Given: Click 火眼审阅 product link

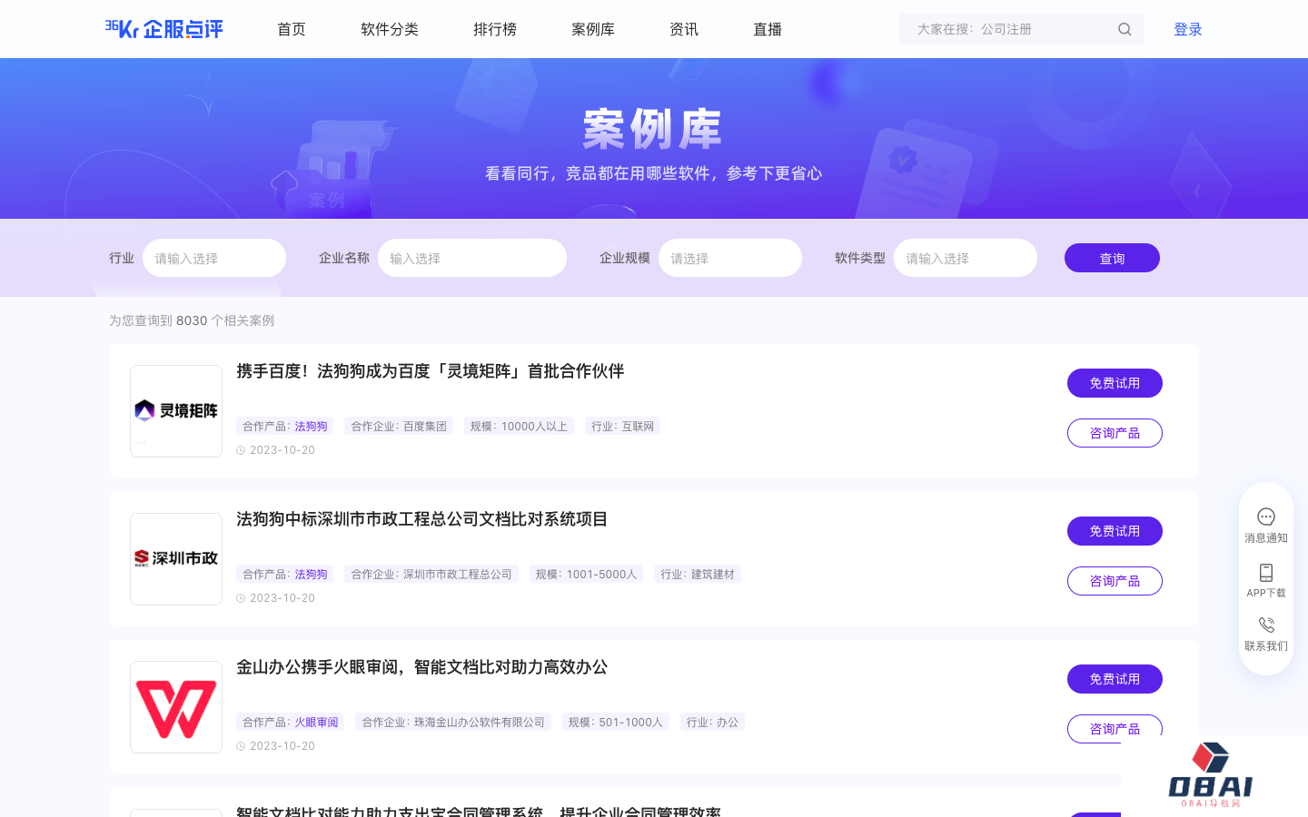Looking at the screenshot, I should [316, 723].
